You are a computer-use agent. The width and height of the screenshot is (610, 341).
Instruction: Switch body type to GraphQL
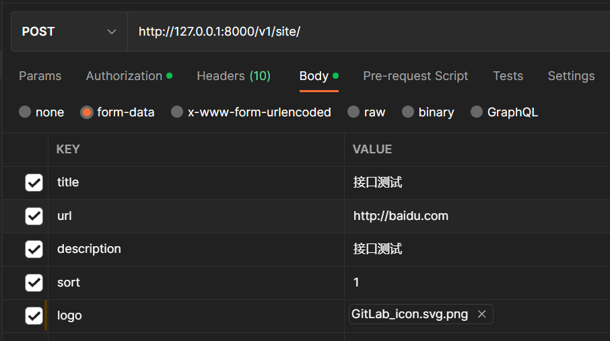click(477, 112)
